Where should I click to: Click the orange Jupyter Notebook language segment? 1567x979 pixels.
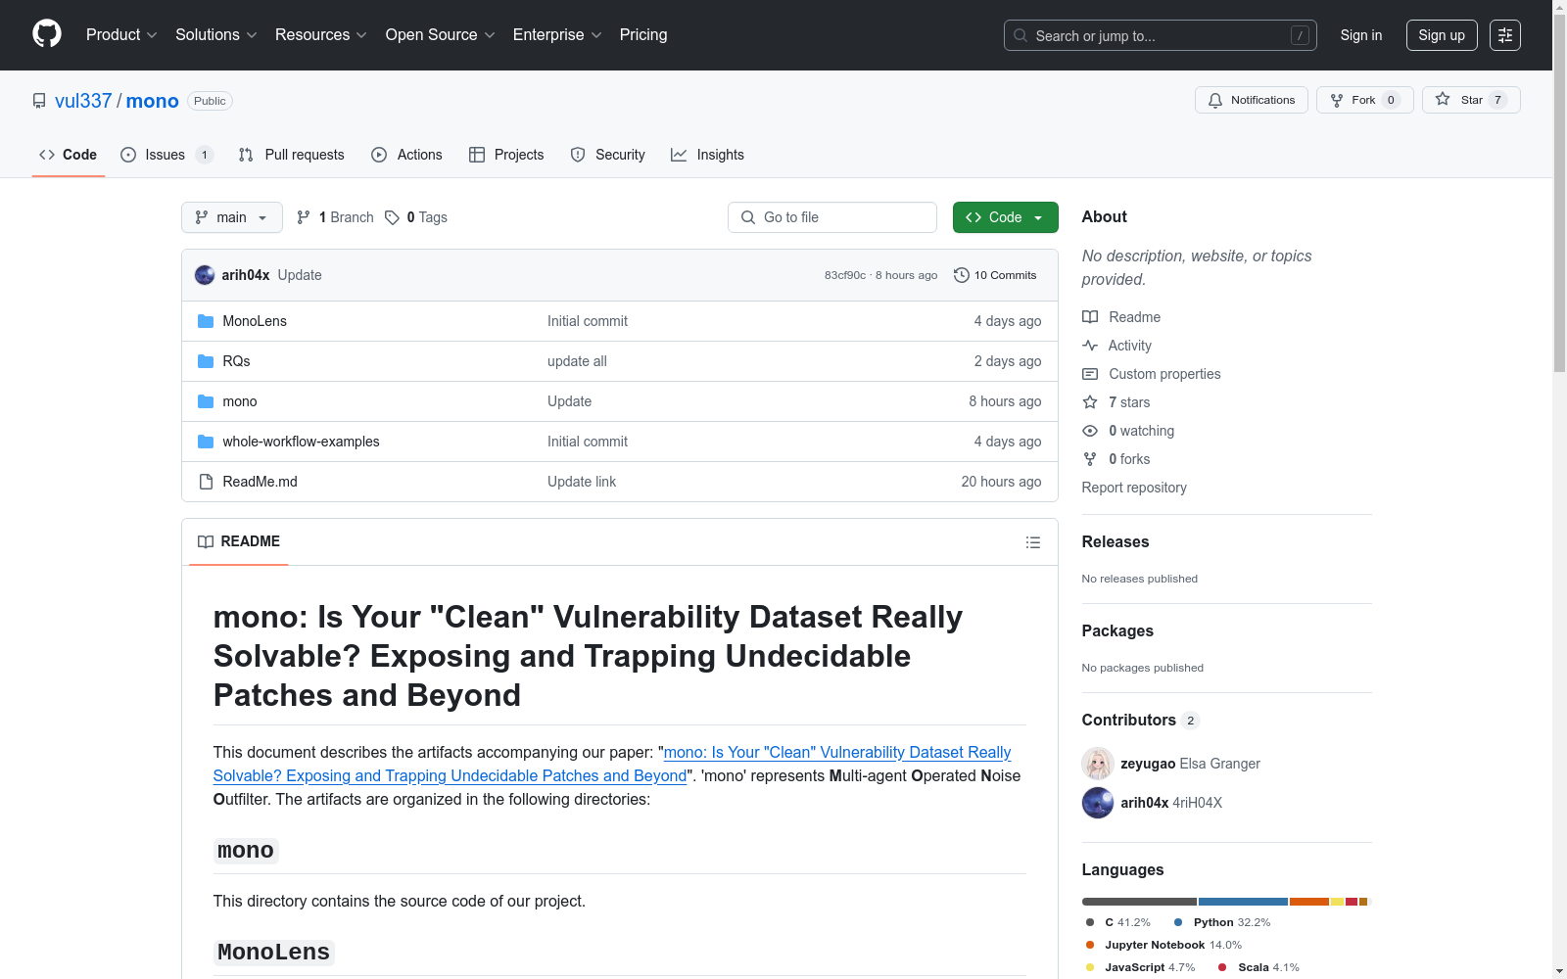click(1309, 902)
